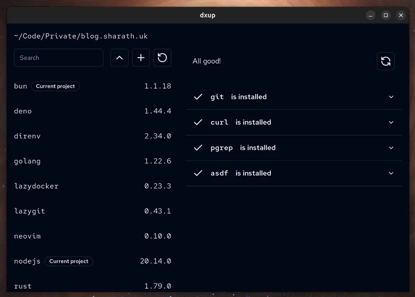Click version 1.79.0 of rust

click(158, 286)
